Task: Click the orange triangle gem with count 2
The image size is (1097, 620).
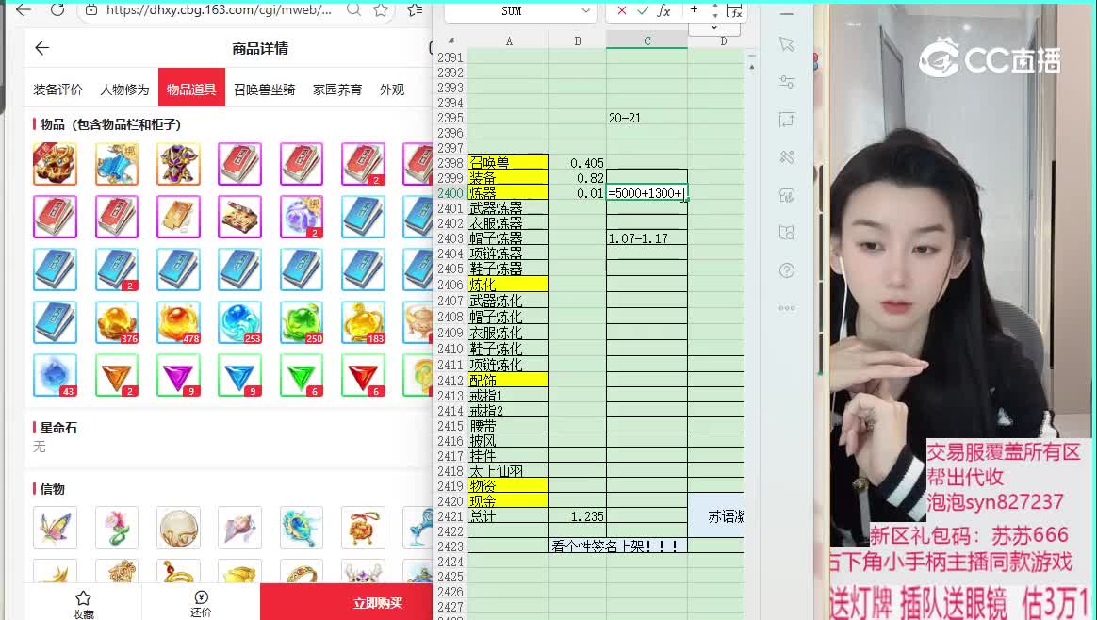Action: coord(117,375)
